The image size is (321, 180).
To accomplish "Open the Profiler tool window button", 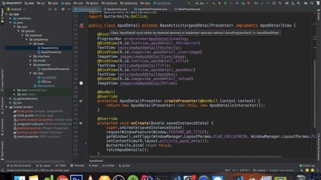I will tap(108, 165).
